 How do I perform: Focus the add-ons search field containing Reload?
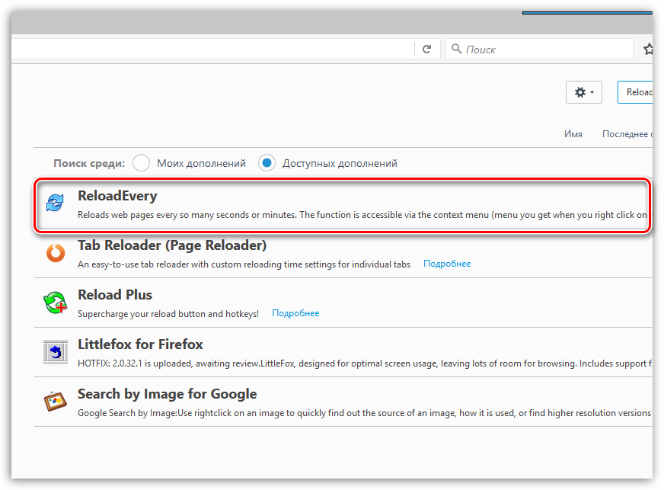click(x=637, y=92)
